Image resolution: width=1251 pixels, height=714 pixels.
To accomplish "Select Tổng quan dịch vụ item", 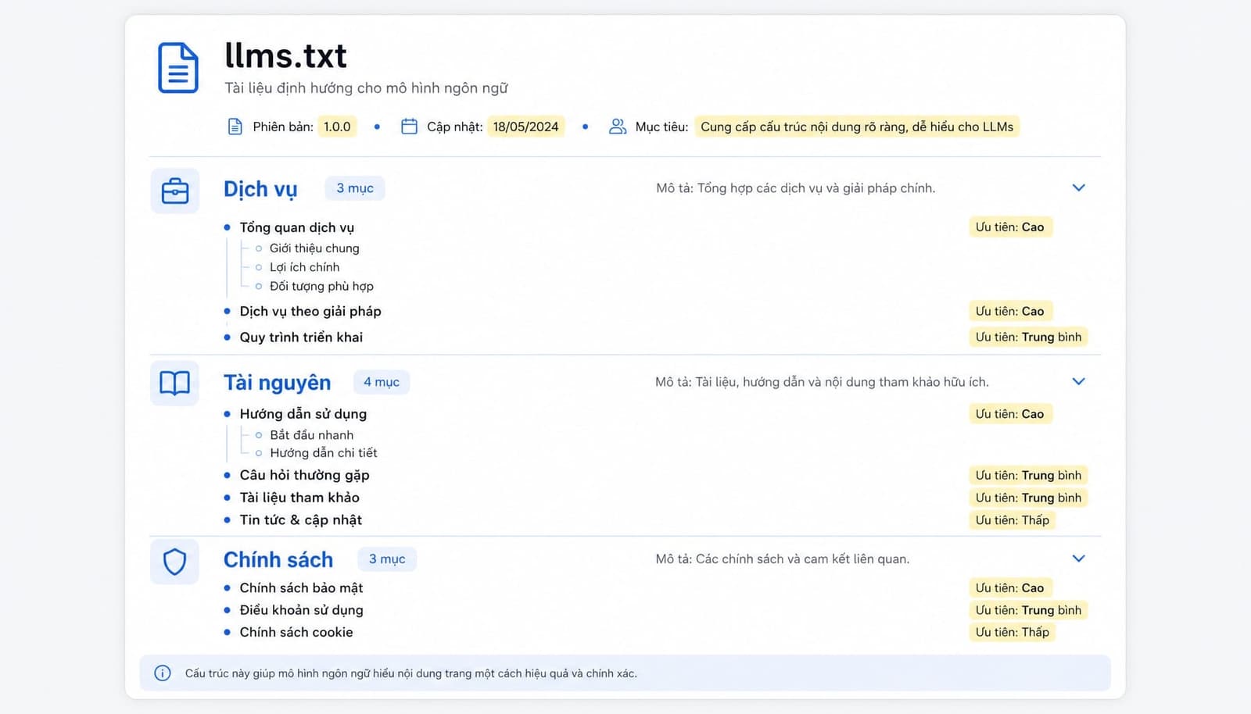I will point(297,227).
